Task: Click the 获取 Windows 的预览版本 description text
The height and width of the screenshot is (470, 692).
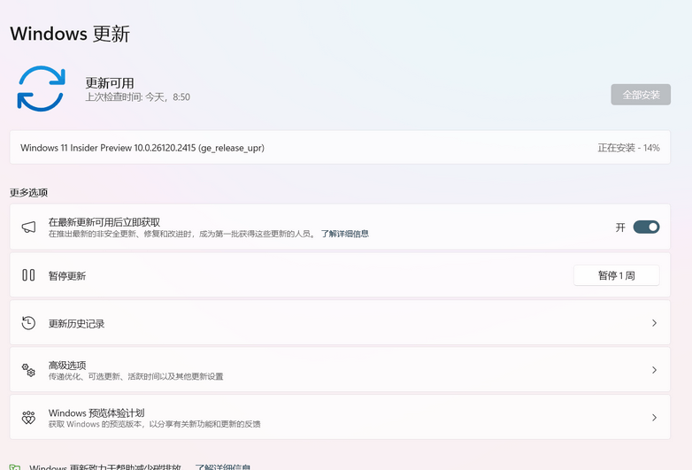Action: click(x=155, y=424)
